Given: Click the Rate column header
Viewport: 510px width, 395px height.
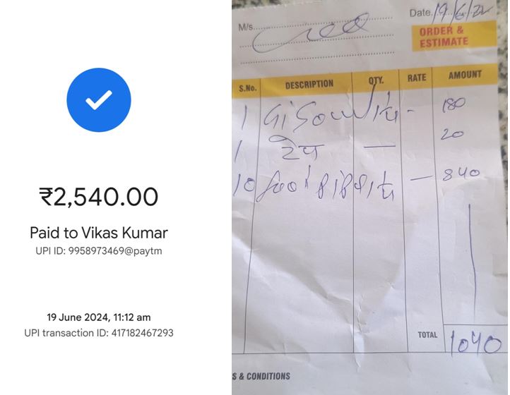Looking at the screenshot, I should point(416,78).
